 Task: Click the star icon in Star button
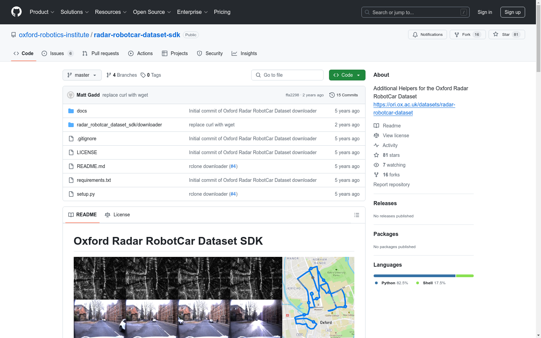pyautogui.click(x=496, y=34)
